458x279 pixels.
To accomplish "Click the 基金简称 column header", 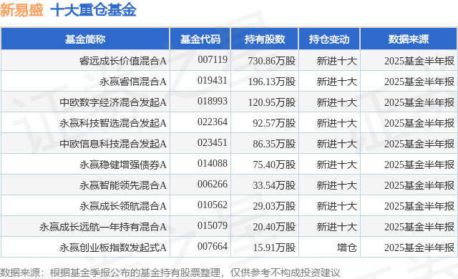I will (x=85, y=39).
